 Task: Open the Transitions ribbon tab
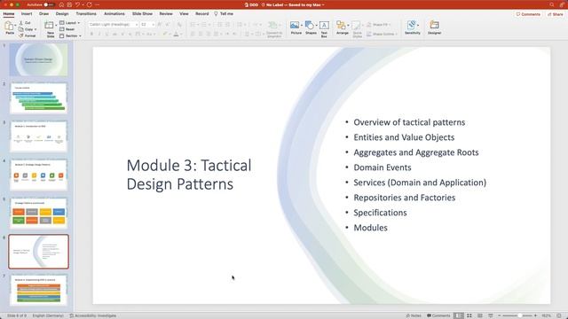coord(86,14)
